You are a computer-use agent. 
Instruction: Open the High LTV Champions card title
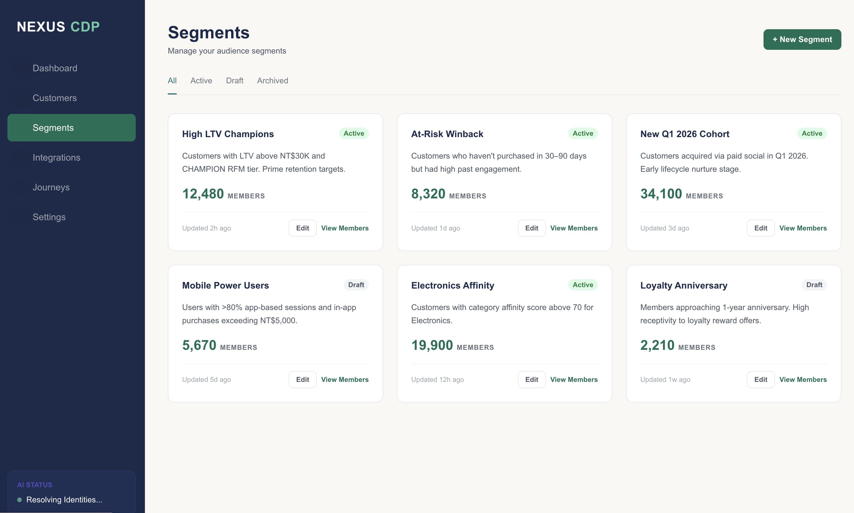[227, 134]
